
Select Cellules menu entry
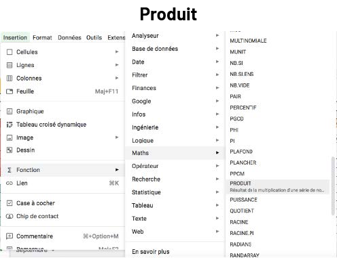tap(63, 52)
